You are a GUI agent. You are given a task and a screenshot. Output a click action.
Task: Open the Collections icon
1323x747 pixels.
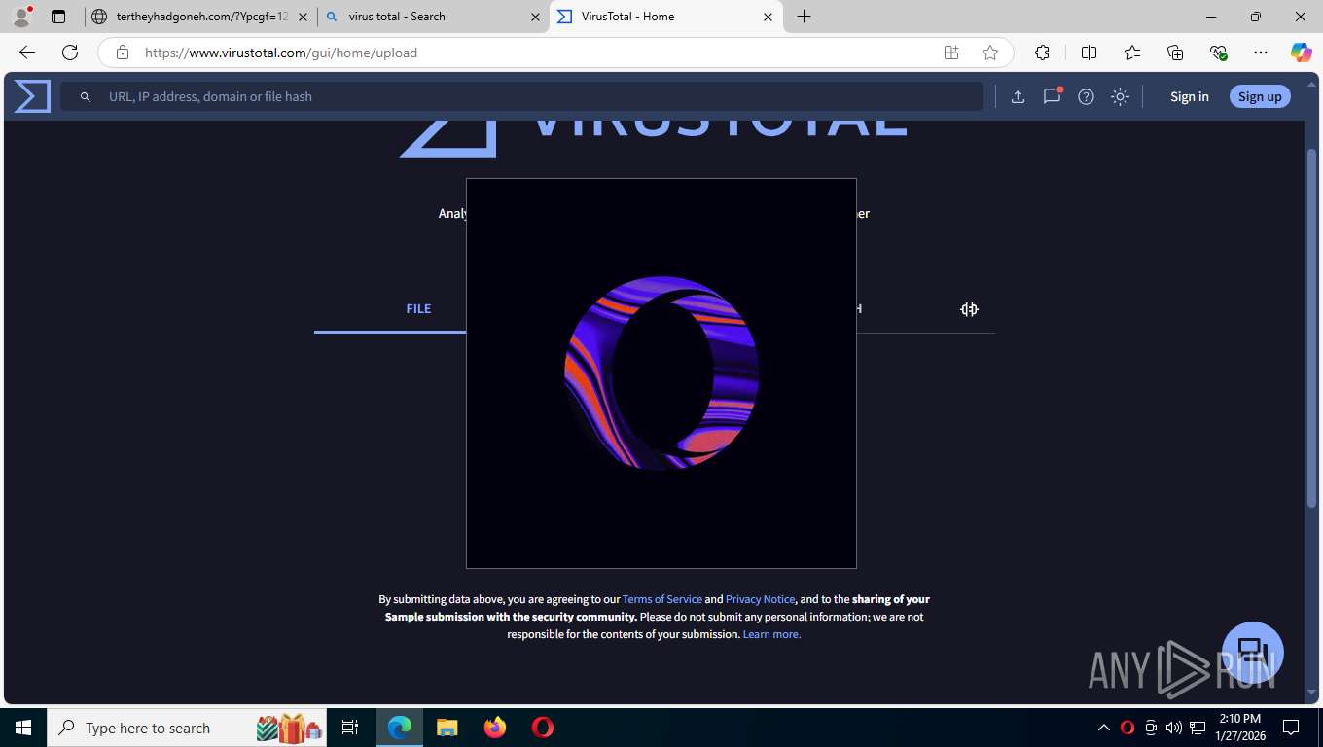pyautogui.click(x=1175, y=53)
